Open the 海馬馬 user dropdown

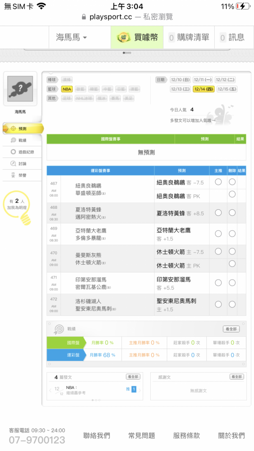(71, 37)
